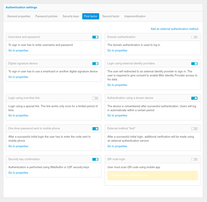Turn off Security key confirmation toggle
The height and width of the screenshot is (202, 207).
tap(95, 159)
